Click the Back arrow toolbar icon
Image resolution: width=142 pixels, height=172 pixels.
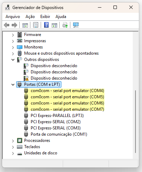(x=7, y=25)
